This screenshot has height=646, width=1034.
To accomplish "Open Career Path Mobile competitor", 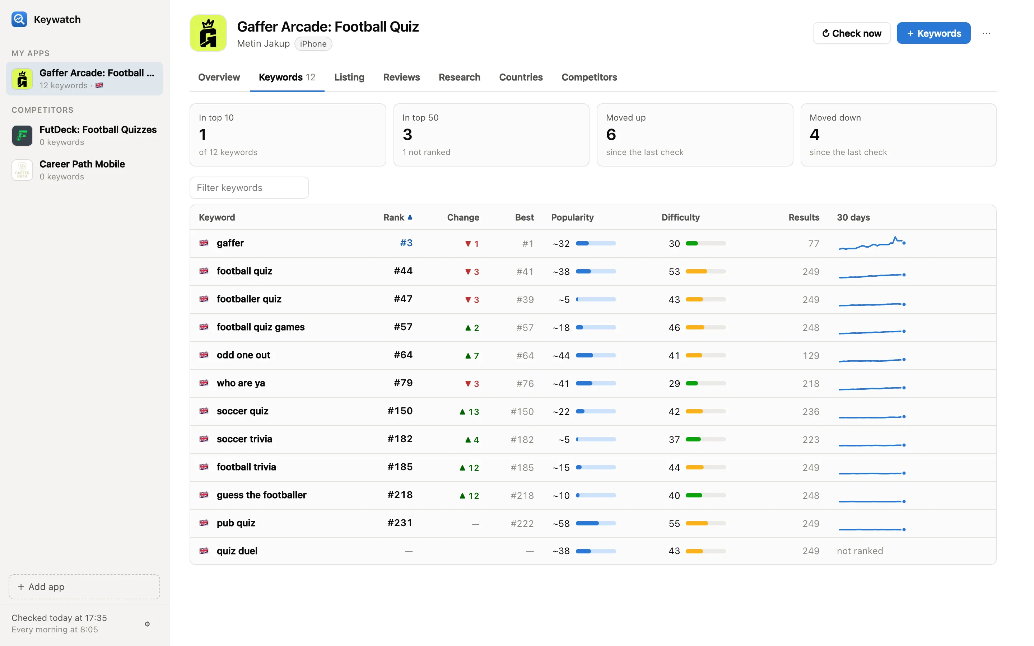I will 84,170.
